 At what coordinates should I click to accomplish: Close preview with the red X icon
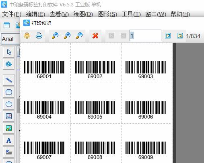coord(95,36)
